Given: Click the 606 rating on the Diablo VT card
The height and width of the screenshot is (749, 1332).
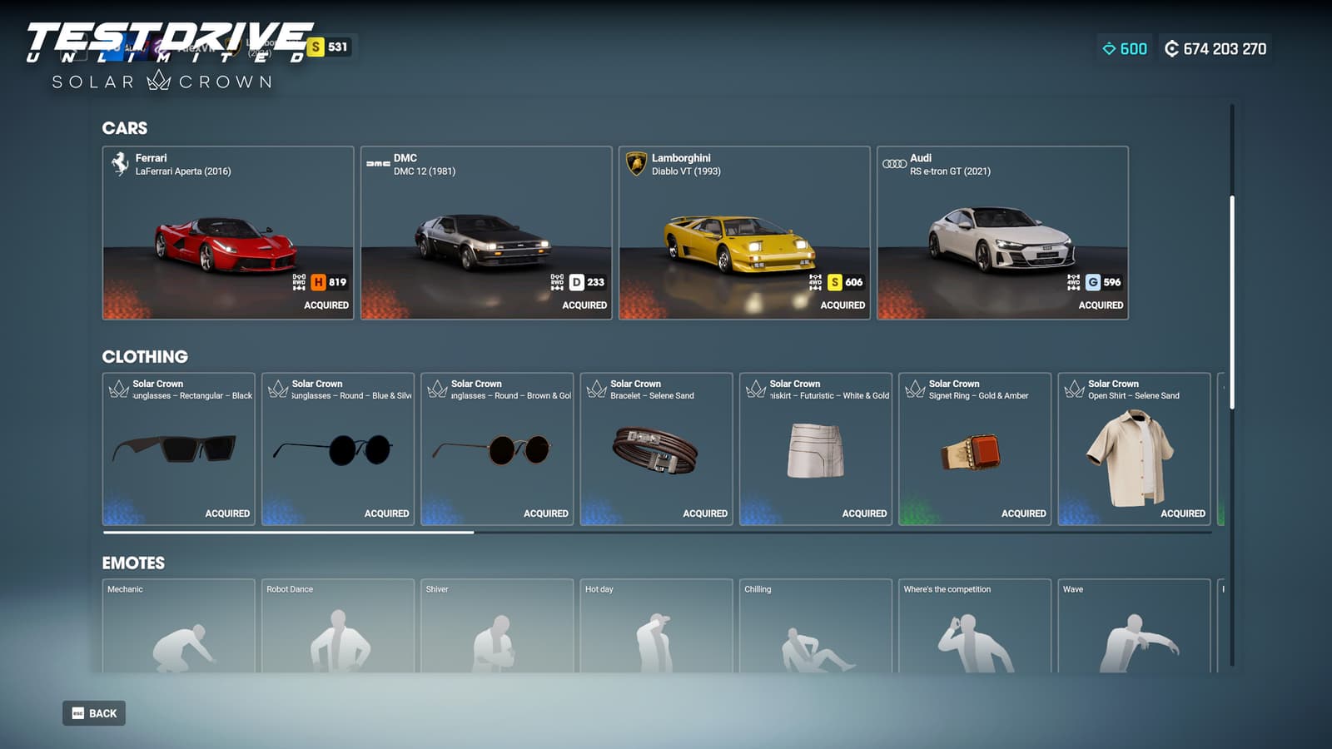Looking at the screenshot, I should [x=853, y=282].
